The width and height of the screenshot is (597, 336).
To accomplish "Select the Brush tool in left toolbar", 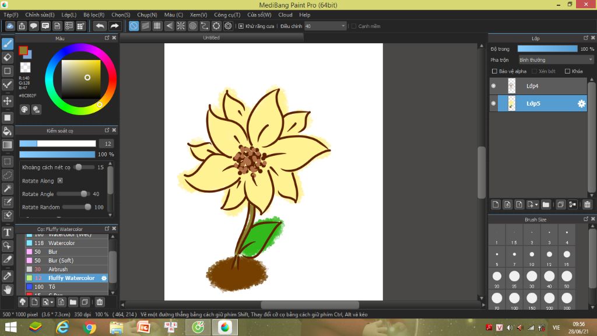I will [x=8, y=44].
